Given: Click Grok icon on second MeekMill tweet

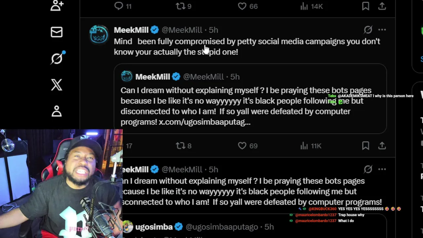Looking at the screenshot, I should [368, 169].
